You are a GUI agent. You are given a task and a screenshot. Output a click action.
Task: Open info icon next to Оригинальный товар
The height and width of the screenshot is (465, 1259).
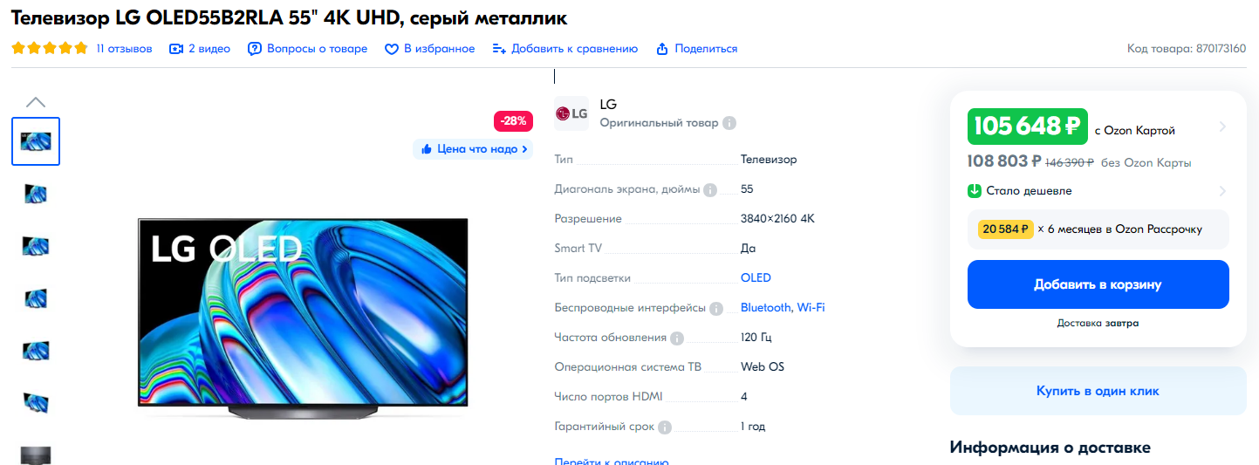click(729, 123)
